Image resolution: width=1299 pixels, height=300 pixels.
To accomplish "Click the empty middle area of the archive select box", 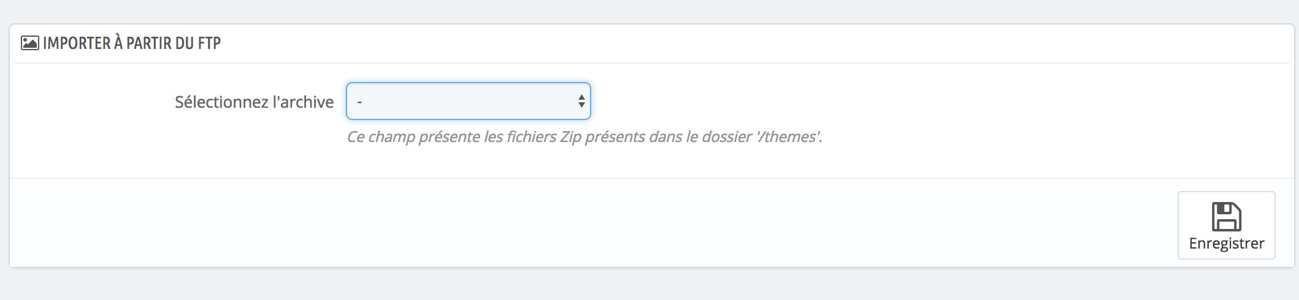I will pyautogui.click(x=466, y=101).
